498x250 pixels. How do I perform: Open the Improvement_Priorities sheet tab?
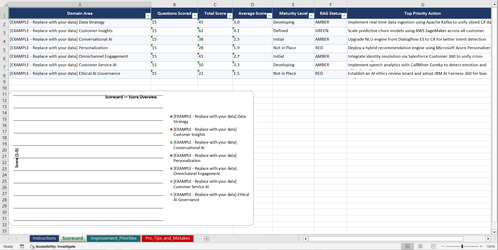coord(114,238)
